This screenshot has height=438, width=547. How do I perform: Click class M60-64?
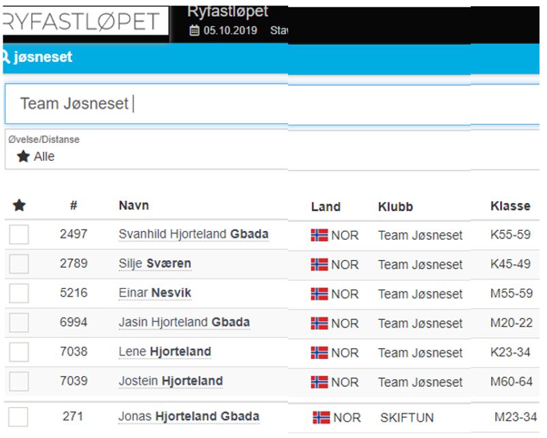(512, 381)
